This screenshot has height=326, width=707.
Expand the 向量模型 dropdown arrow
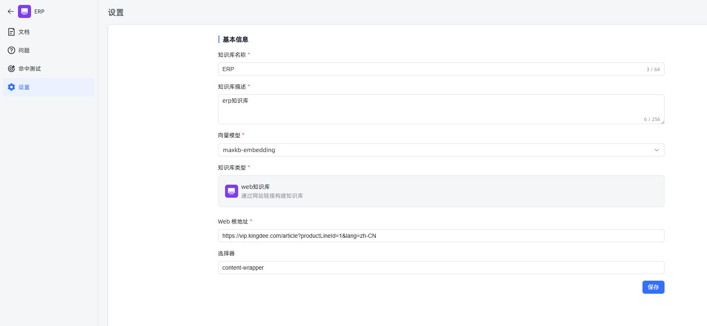tap(656, 150)
